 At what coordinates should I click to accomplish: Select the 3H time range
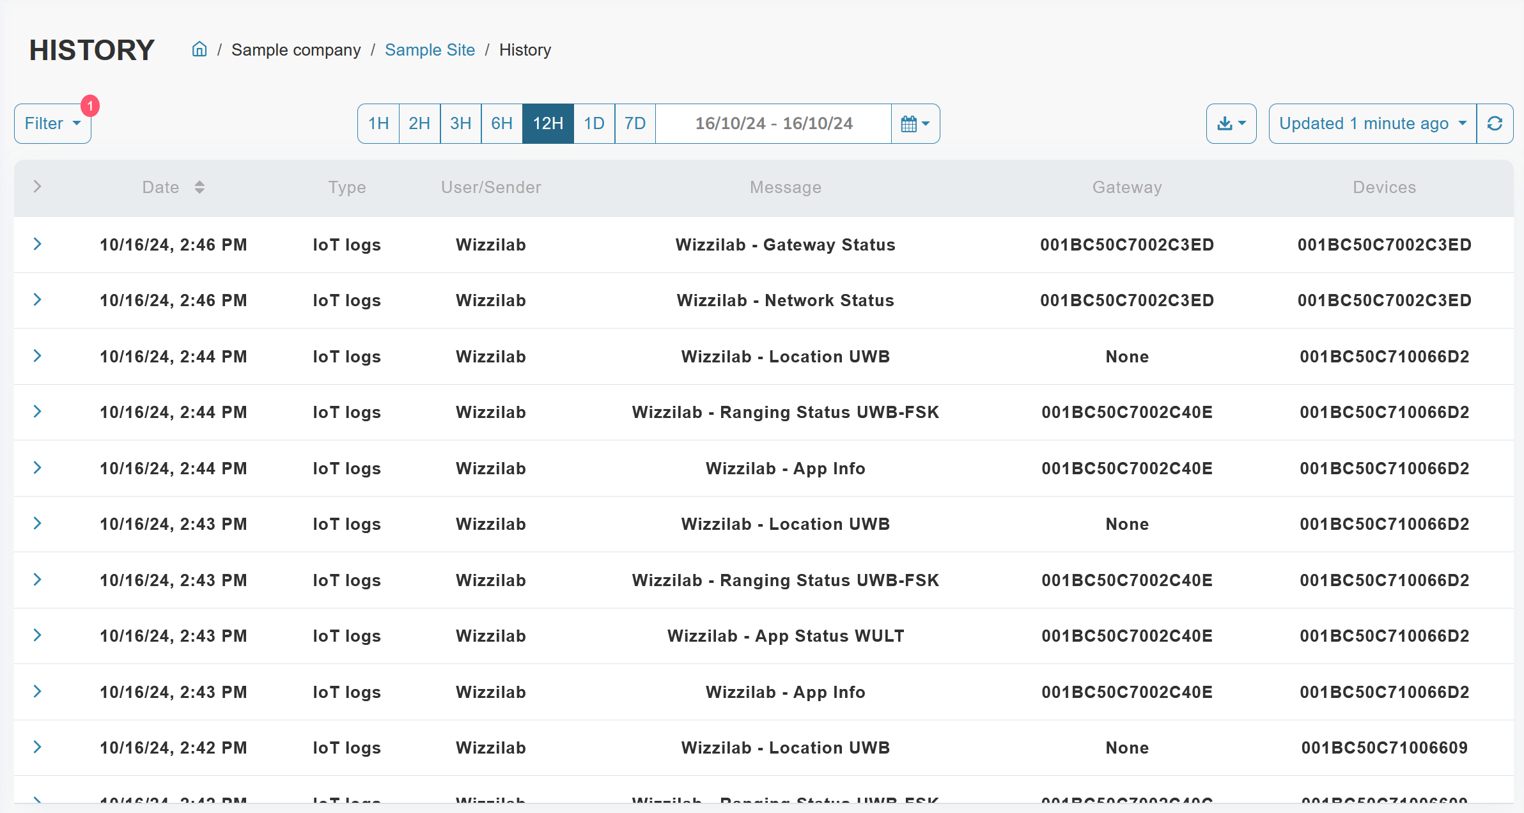(460, 123)
